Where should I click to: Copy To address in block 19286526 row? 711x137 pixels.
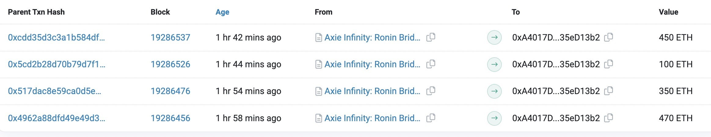click(x=608, y=64)
